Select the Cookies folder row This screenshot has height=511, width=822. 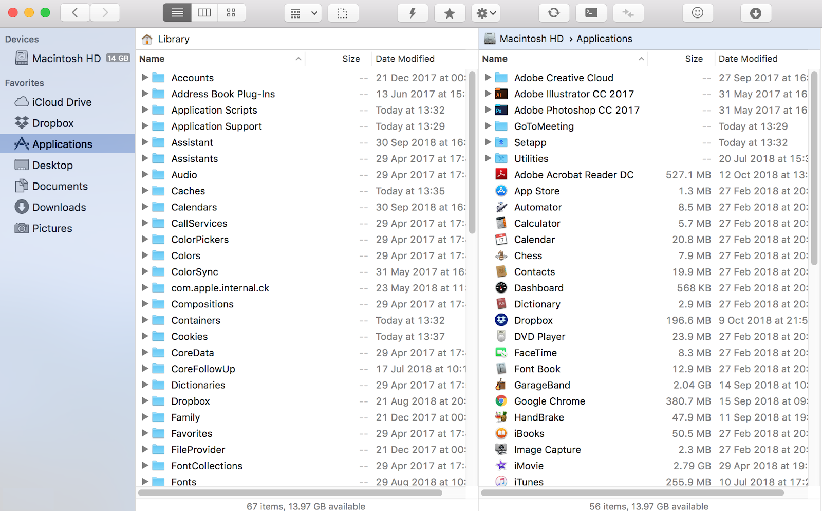click(302, 336)
